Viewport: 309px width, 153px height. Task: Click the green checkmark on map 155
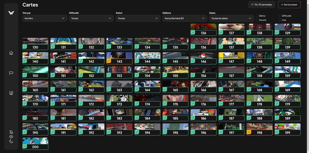click(165, 75)
